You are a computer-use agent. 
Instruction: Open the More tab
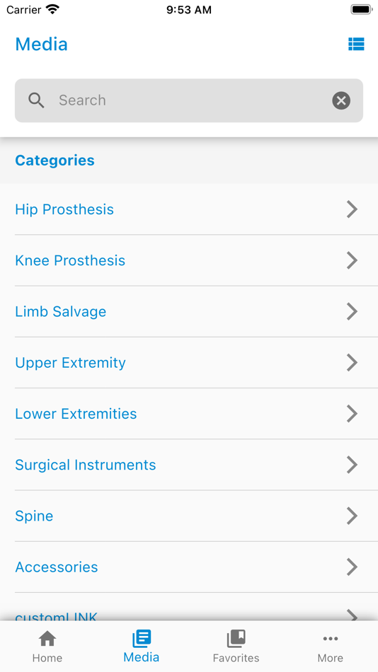tap(331, 647)
